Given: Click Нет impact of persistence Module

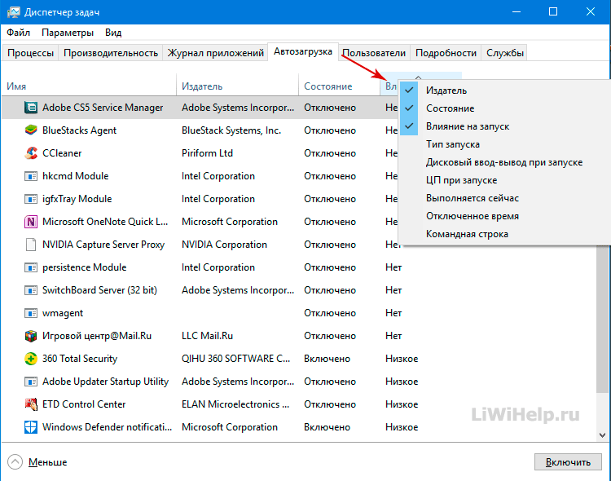Looking at the screenshot, I should click(x=393, y=267).
